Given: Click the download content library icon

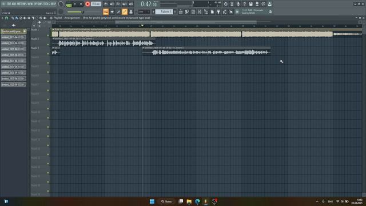Looking at the screenshot, I should 269,4.
